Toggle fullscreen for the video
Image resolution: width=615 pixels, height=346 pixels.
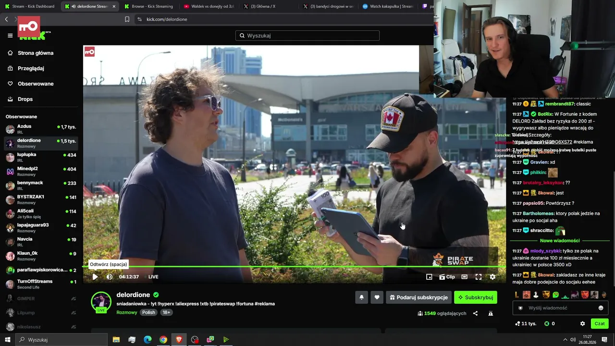(x=479, y=277)
